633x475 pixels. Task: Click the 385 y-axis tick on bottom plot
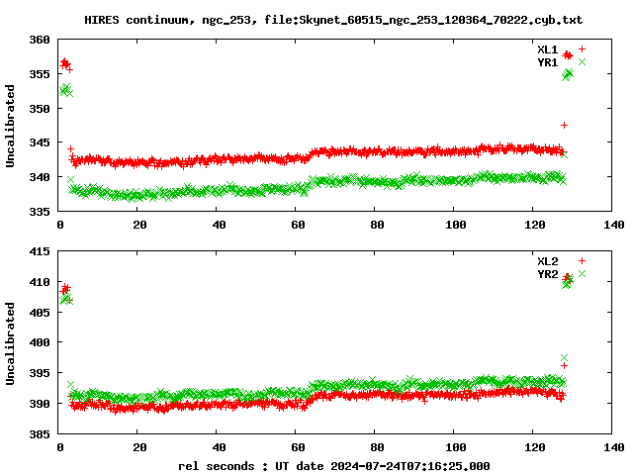[40, 434]
